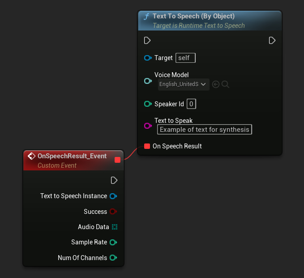Open the Voice Model dropdown
The height and width of the screenshot is (278, 304).
coord(183,84)
